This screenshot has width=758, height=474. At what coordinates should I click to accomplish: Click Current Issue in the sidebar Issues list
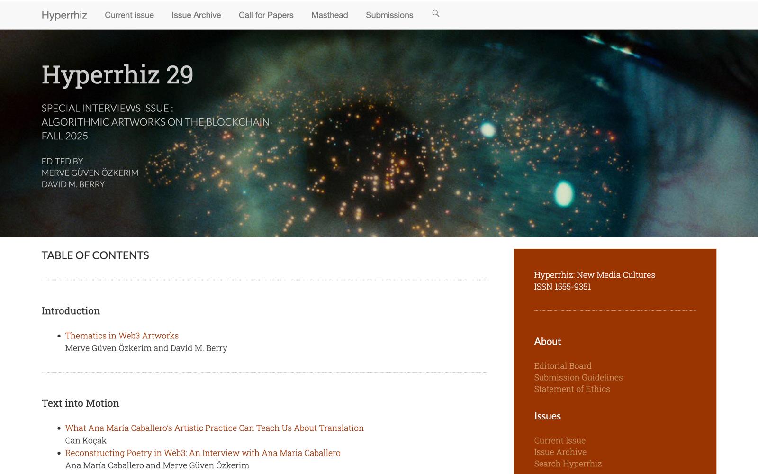[x=559, y=440]
